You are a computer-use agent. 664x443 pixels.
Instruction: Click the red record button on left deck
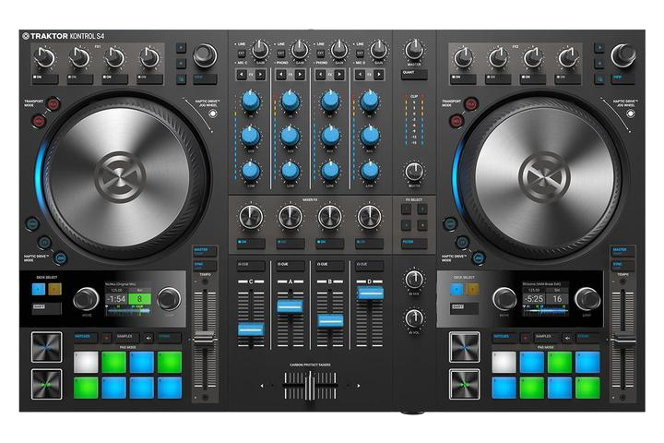click(x=106, y=338)
